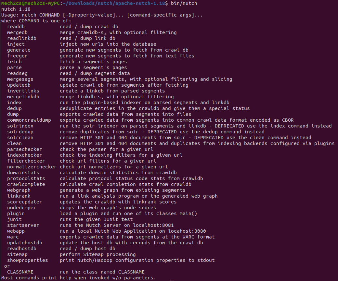
Task: Click on the 'inject' command text
Action: 16,44
